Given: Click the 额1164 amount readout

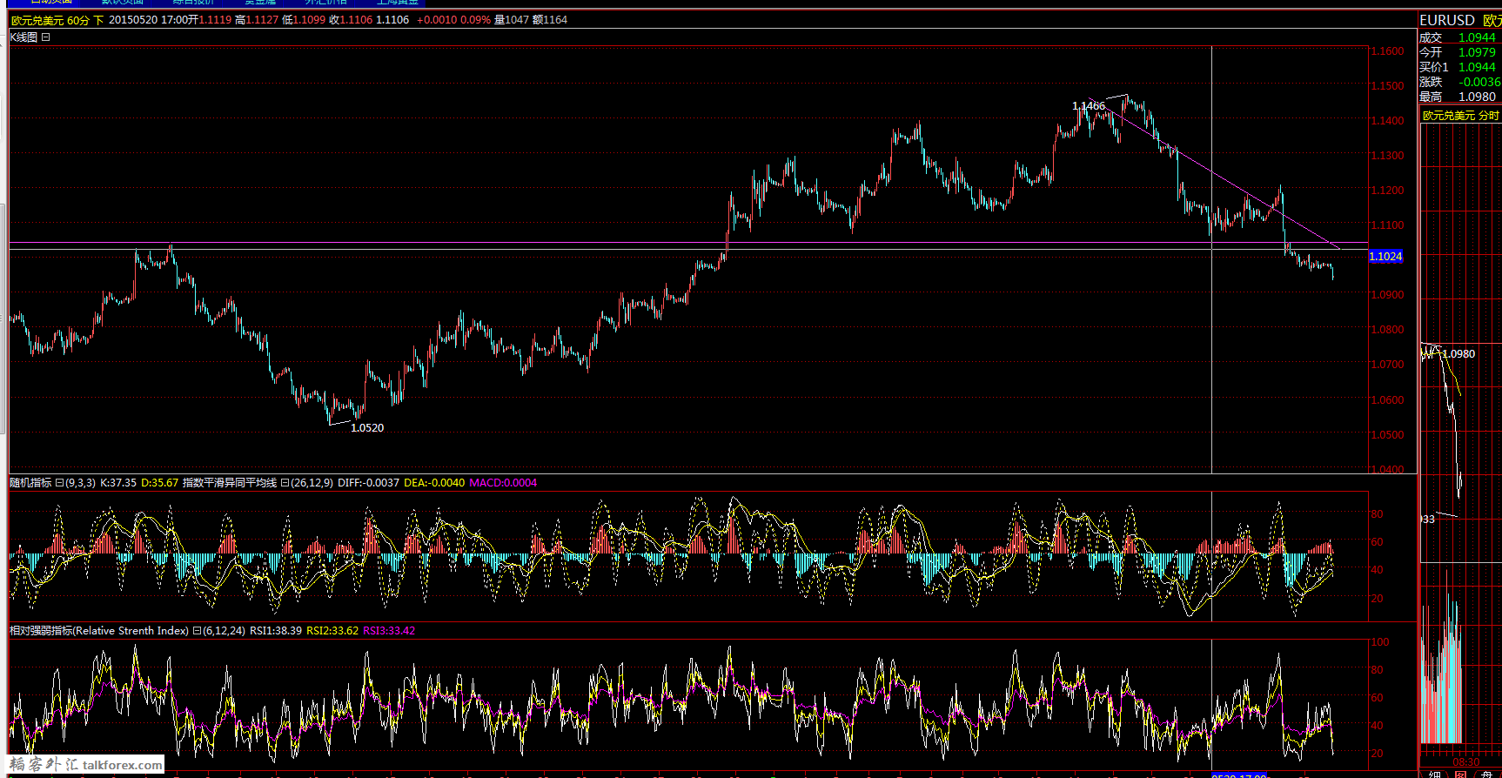Looking at the screenshot, I should click(550, 20).
